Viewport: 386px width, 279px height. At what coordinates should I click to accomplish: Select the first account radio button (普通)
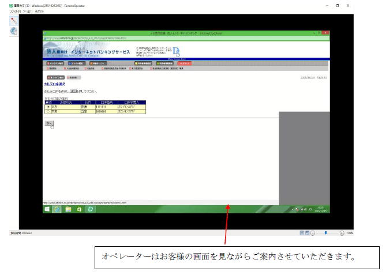(x=47, y=107)
